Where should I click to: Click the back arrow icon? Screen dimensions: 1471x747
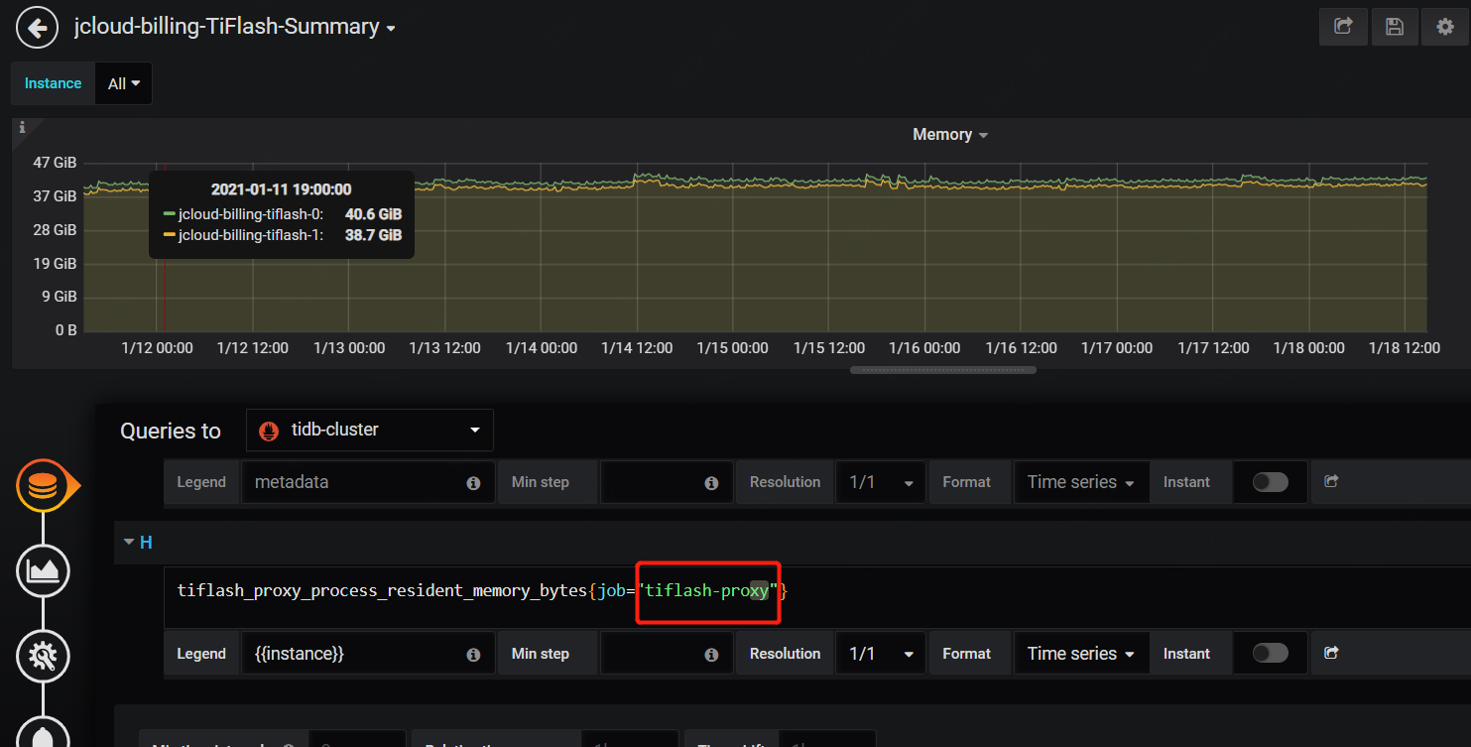[x=38, y=28]
